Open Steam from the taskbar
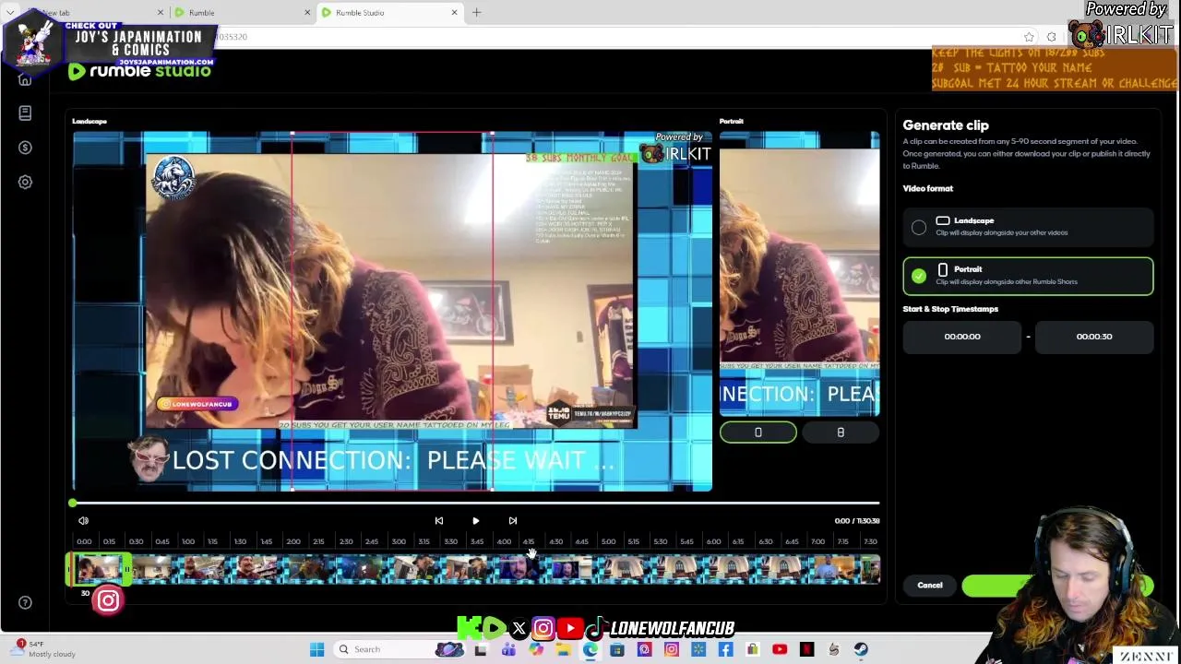The image size is (1181, 664). 861,649
